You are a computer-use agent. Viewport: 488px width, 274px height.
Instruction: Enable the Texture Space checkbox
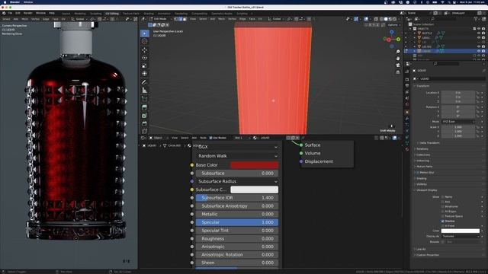tap(442, 216)
